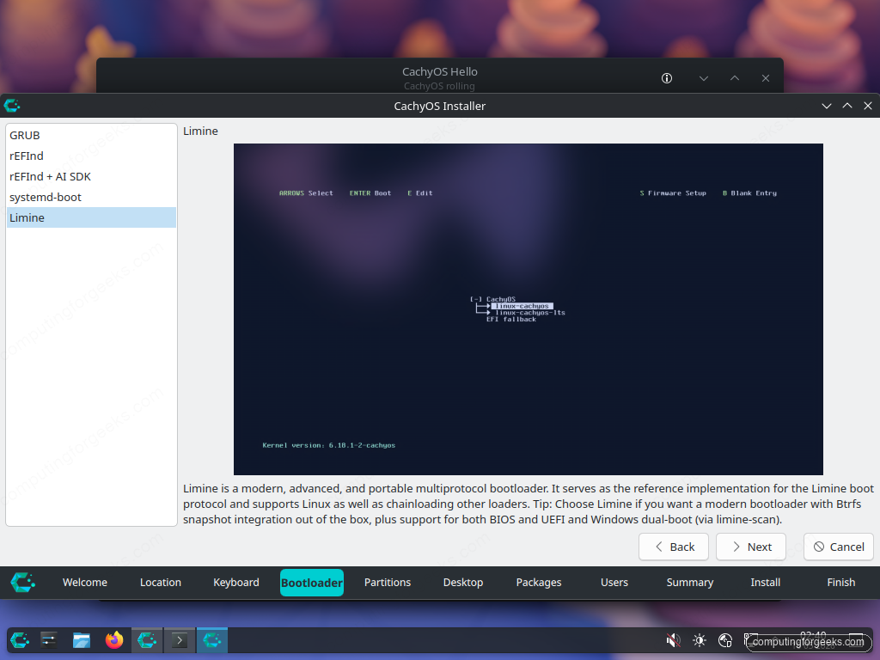The width and height of the screenshot is (880, 660).
Task: Close the CachyOS Hello window
Action: tap(766, 78)
